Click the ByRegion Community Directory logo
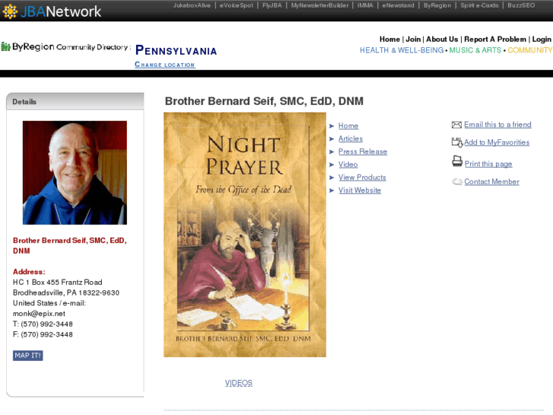 click(x=65, y=47)
